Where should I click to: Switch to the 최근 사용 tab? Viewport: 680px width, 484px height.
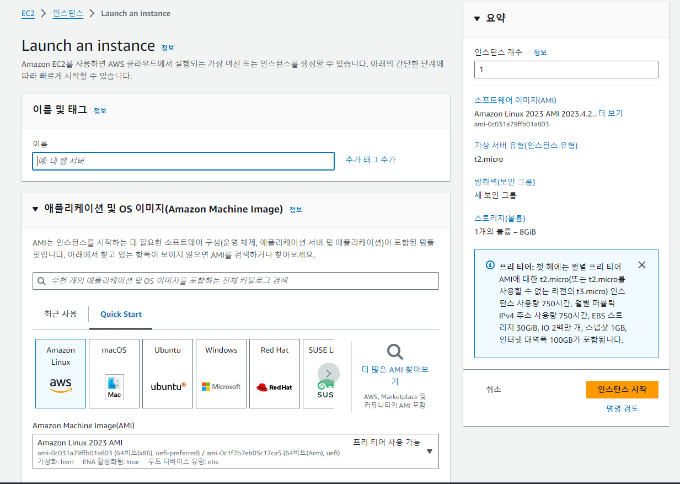(61, 313)
